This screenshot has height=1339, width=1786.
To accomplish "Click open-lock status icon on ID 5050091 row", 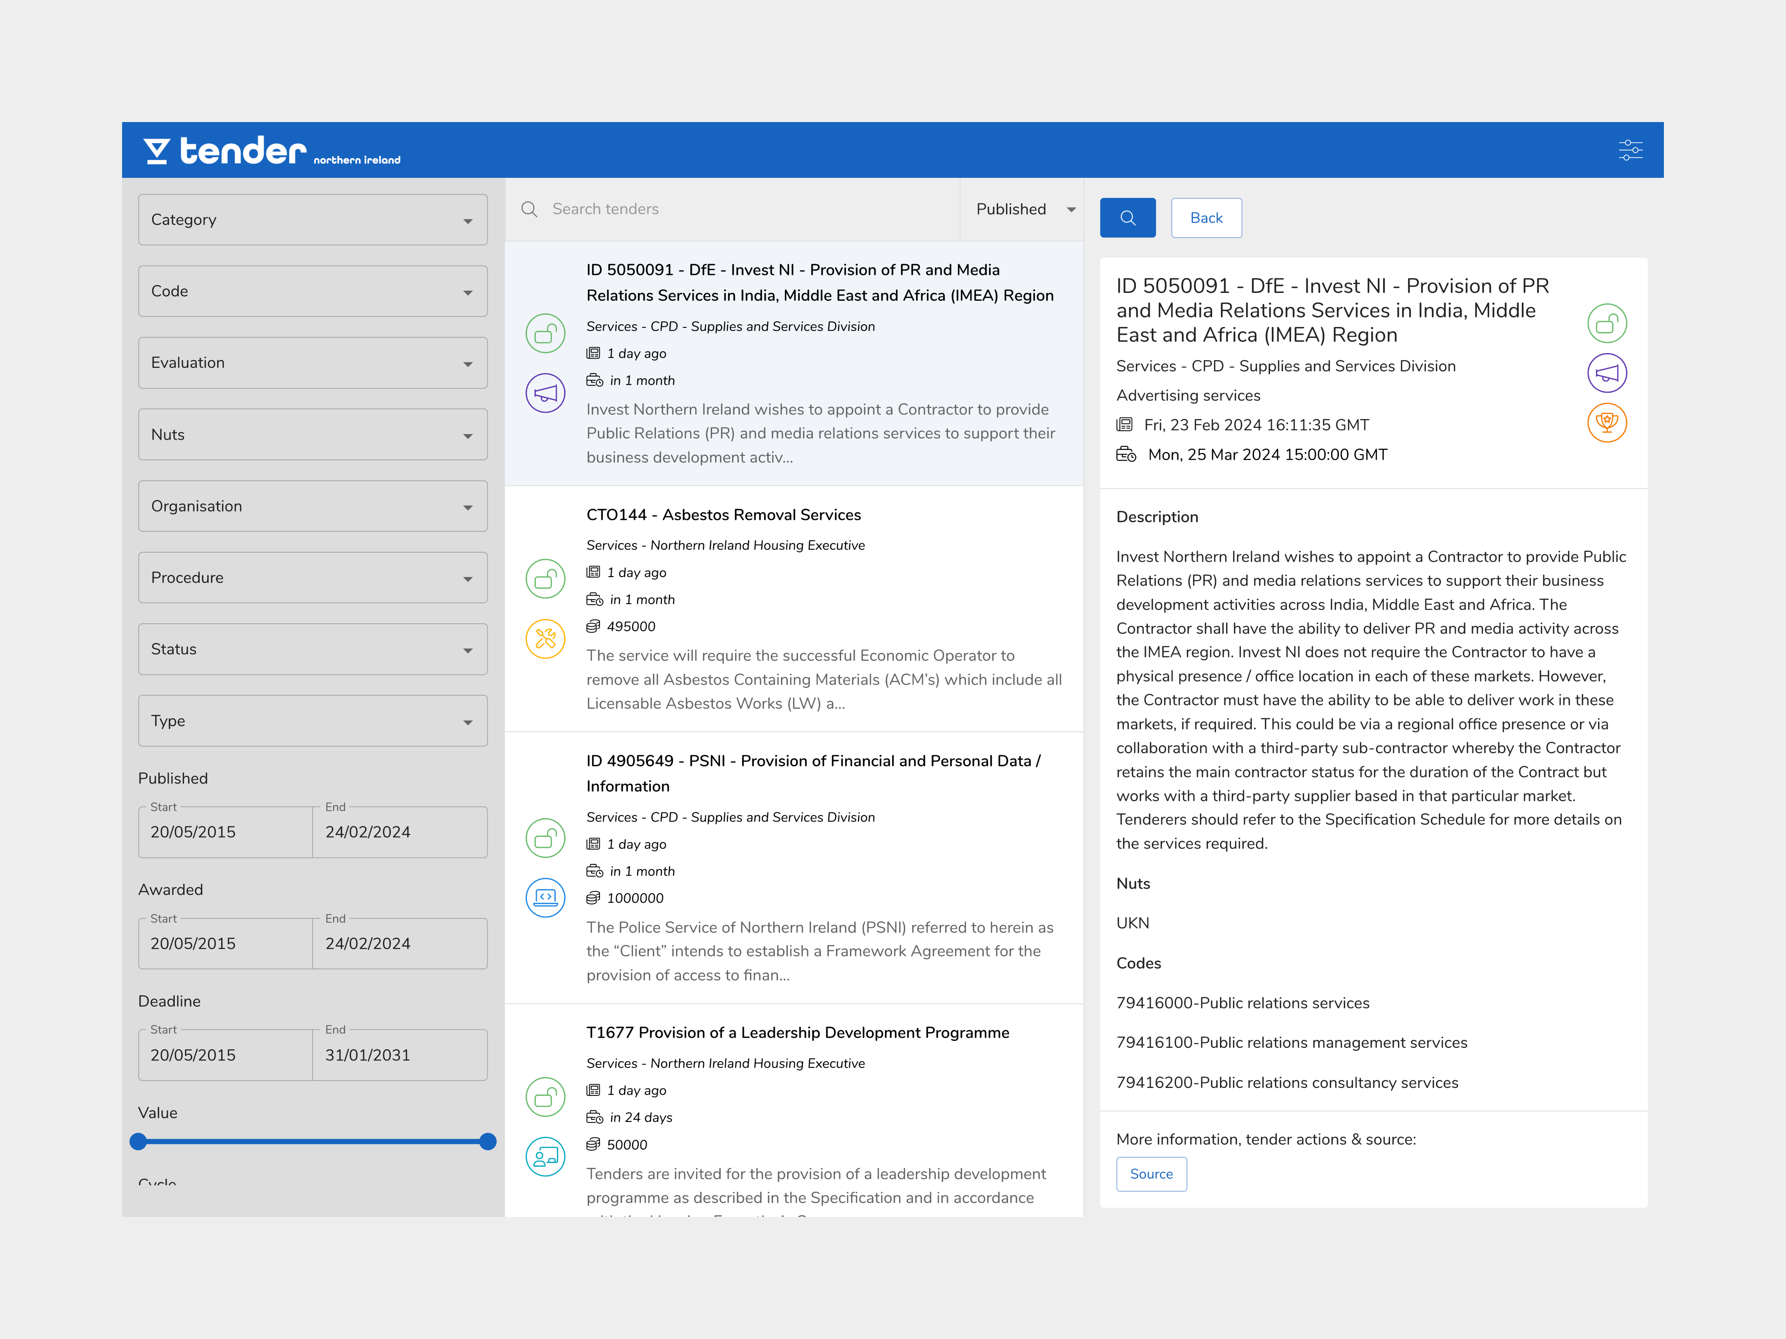I will pos(545,333).
